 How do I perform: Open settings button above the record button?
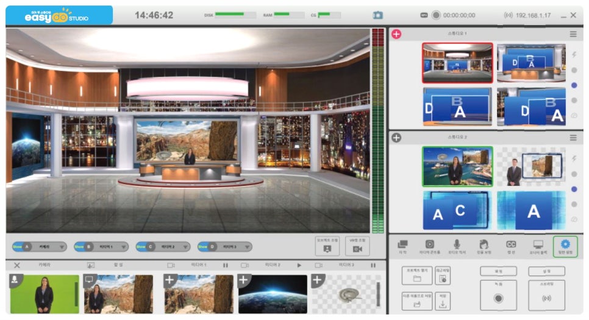coord(499,271)
